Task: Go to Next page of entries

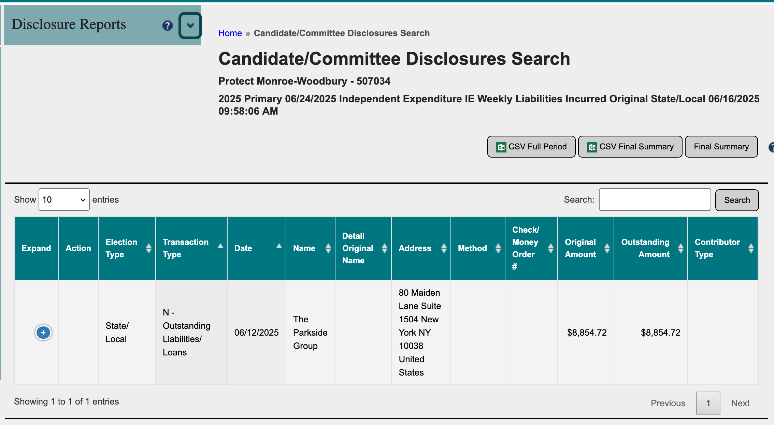Action: click(740, 403)
